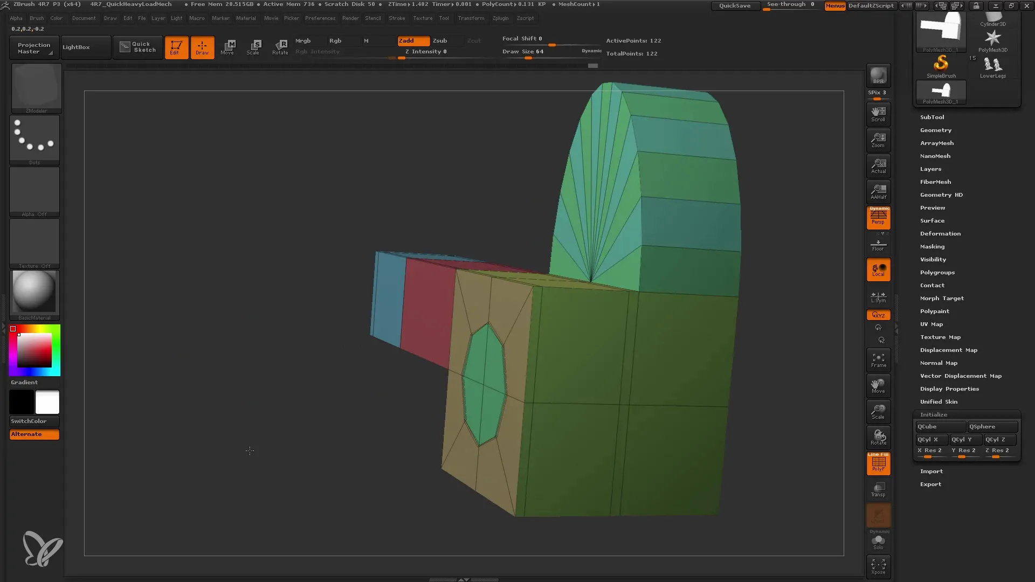Image resolution: width=1035 pixels, height=582 pixels.
Task: Select the LowerLegs tool thumbnail
Action: (992, 67)
